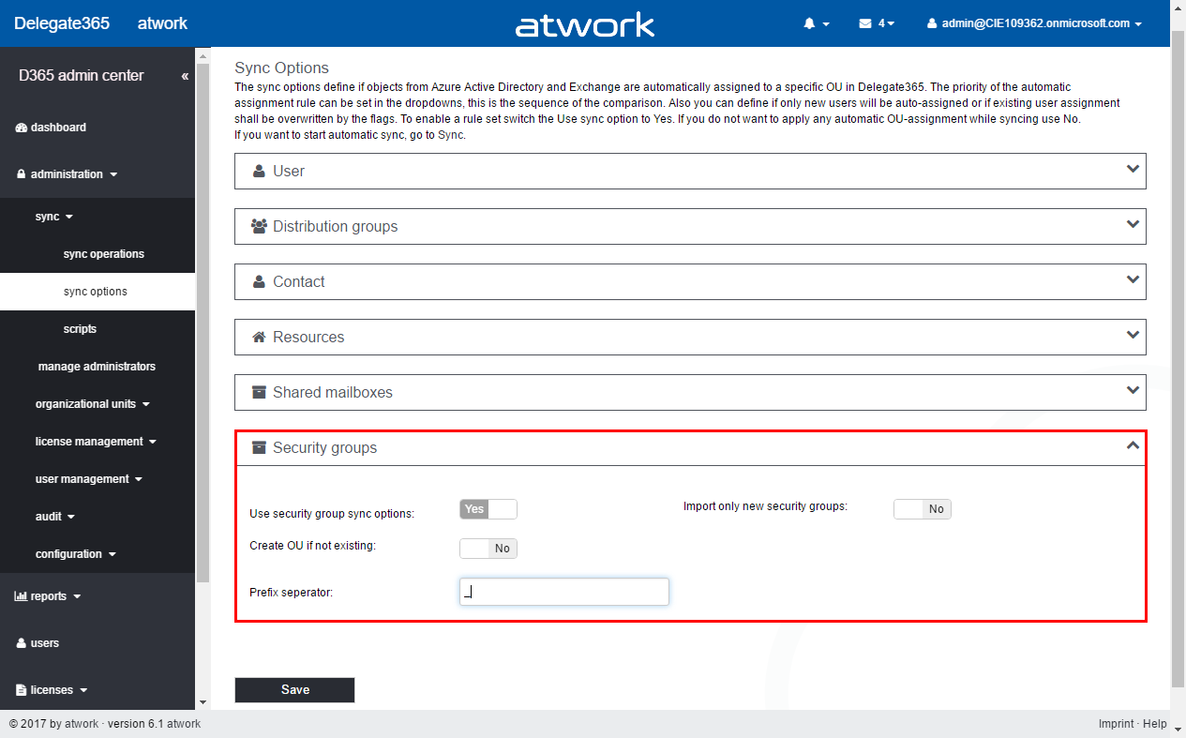Expand organizational units menu
Image resolution: width=1186 pixels, height=738 pixels.
tap(92, 404)
